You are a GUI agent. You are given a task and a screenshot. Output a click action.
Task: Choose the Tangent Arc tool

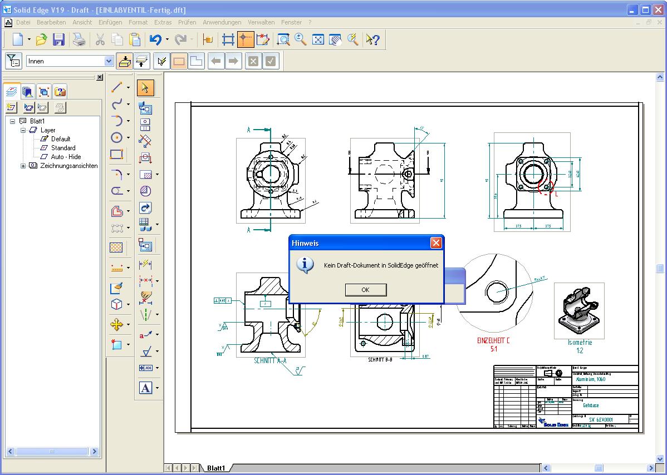[116, 121]
